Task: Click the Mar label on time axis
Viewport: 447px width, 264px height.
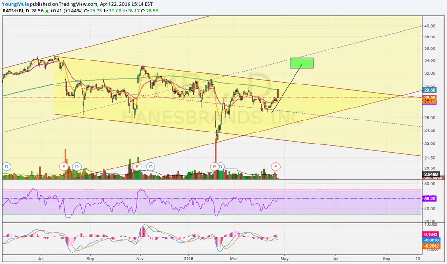Action: pos(234,259)
